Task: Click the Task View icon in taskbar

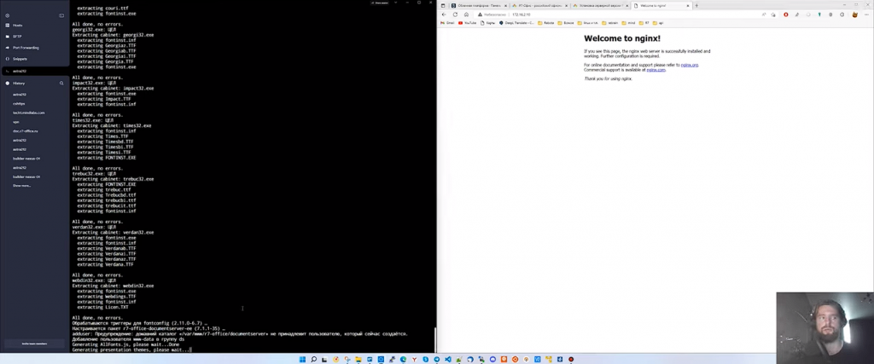Action: 323,360
